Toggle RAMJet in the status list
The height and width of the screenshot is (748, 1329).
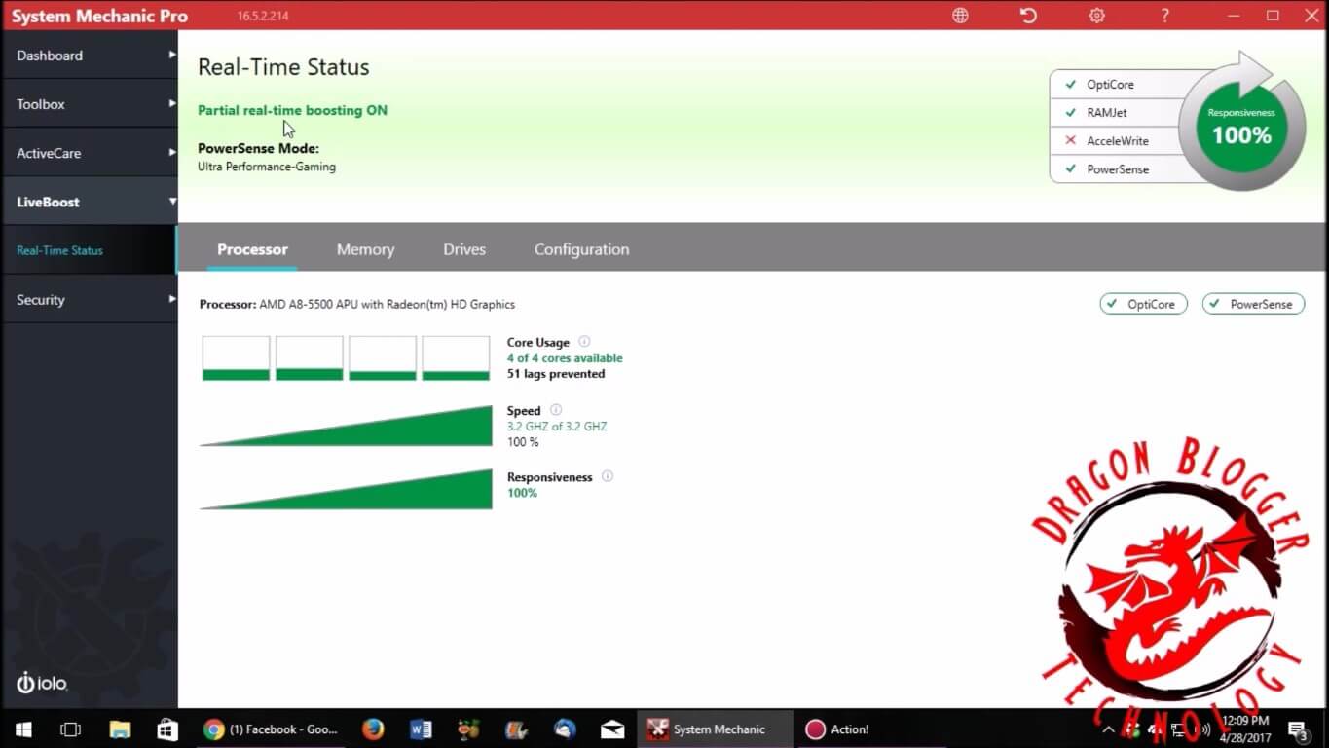click(x=1106, y=113)
